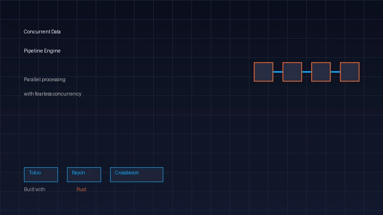Viewport: 383px width, 215px height.
Task: Click the word "Parallel" in the subtitle
Action: pyautogui.click(x=32, y=80)
